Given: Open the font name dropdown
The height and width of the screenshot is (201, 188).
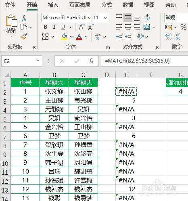Looking at the screenshot, I should (89, 18).
